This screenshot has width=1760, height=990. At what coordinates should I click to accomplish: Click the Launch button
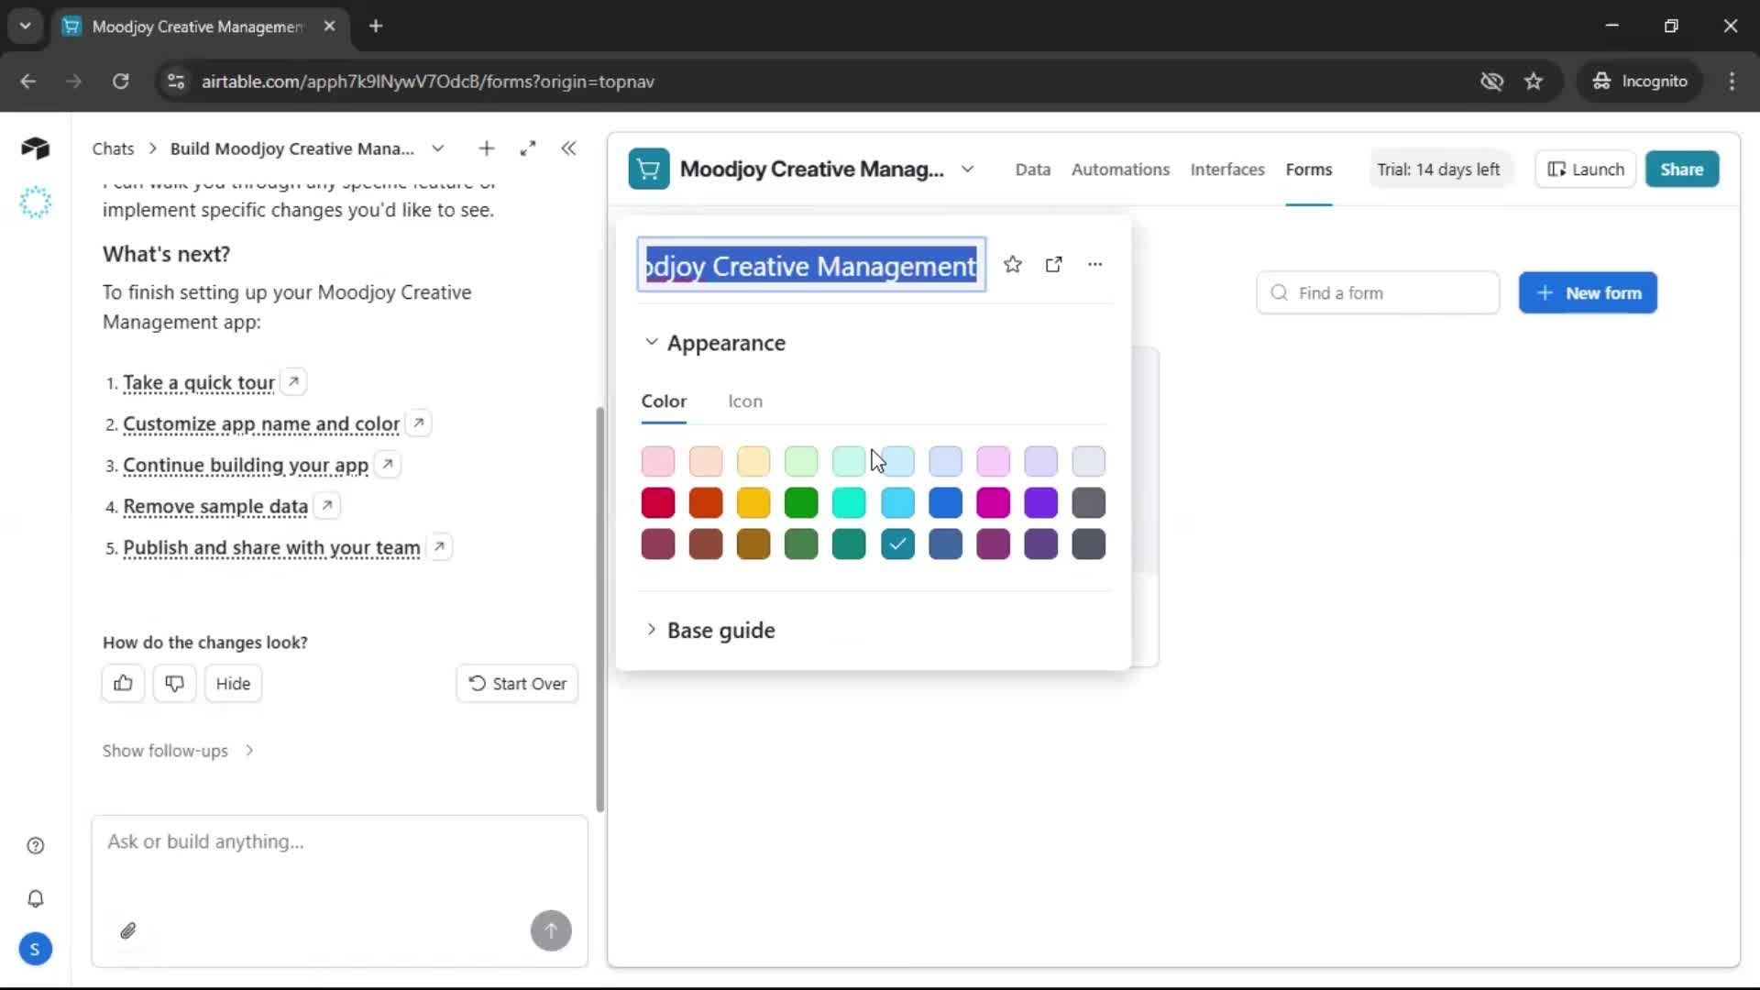[1585, 170]
